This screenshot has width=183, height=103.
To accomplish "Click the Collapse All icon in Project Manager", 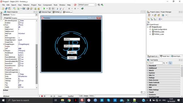I will coord(155,19).
